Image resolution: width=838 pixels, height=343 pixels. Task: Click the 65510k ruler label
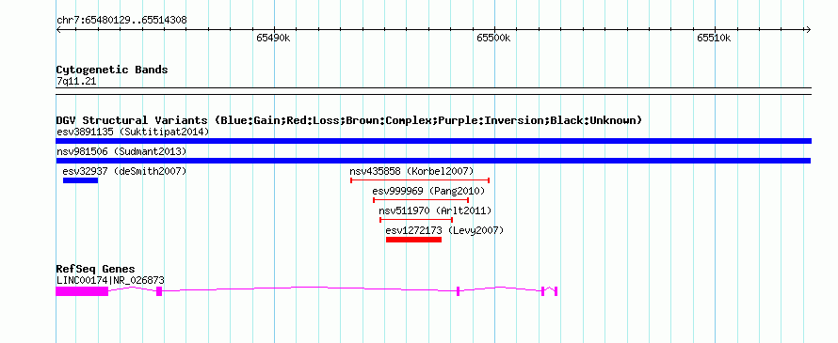714,38
